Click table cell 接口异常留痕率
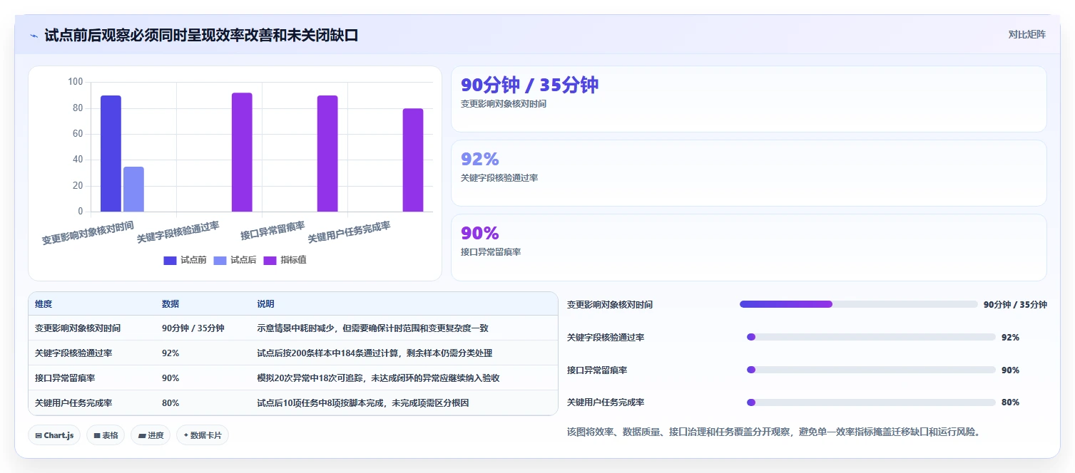 (x=65, y=378)
